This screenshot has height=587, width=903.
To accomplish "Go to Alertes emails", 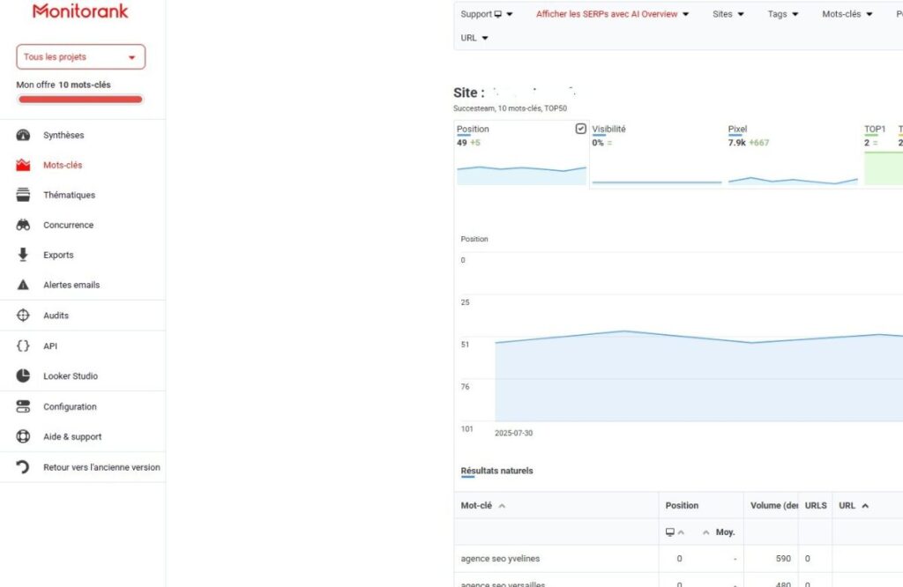I will [71, 285].
